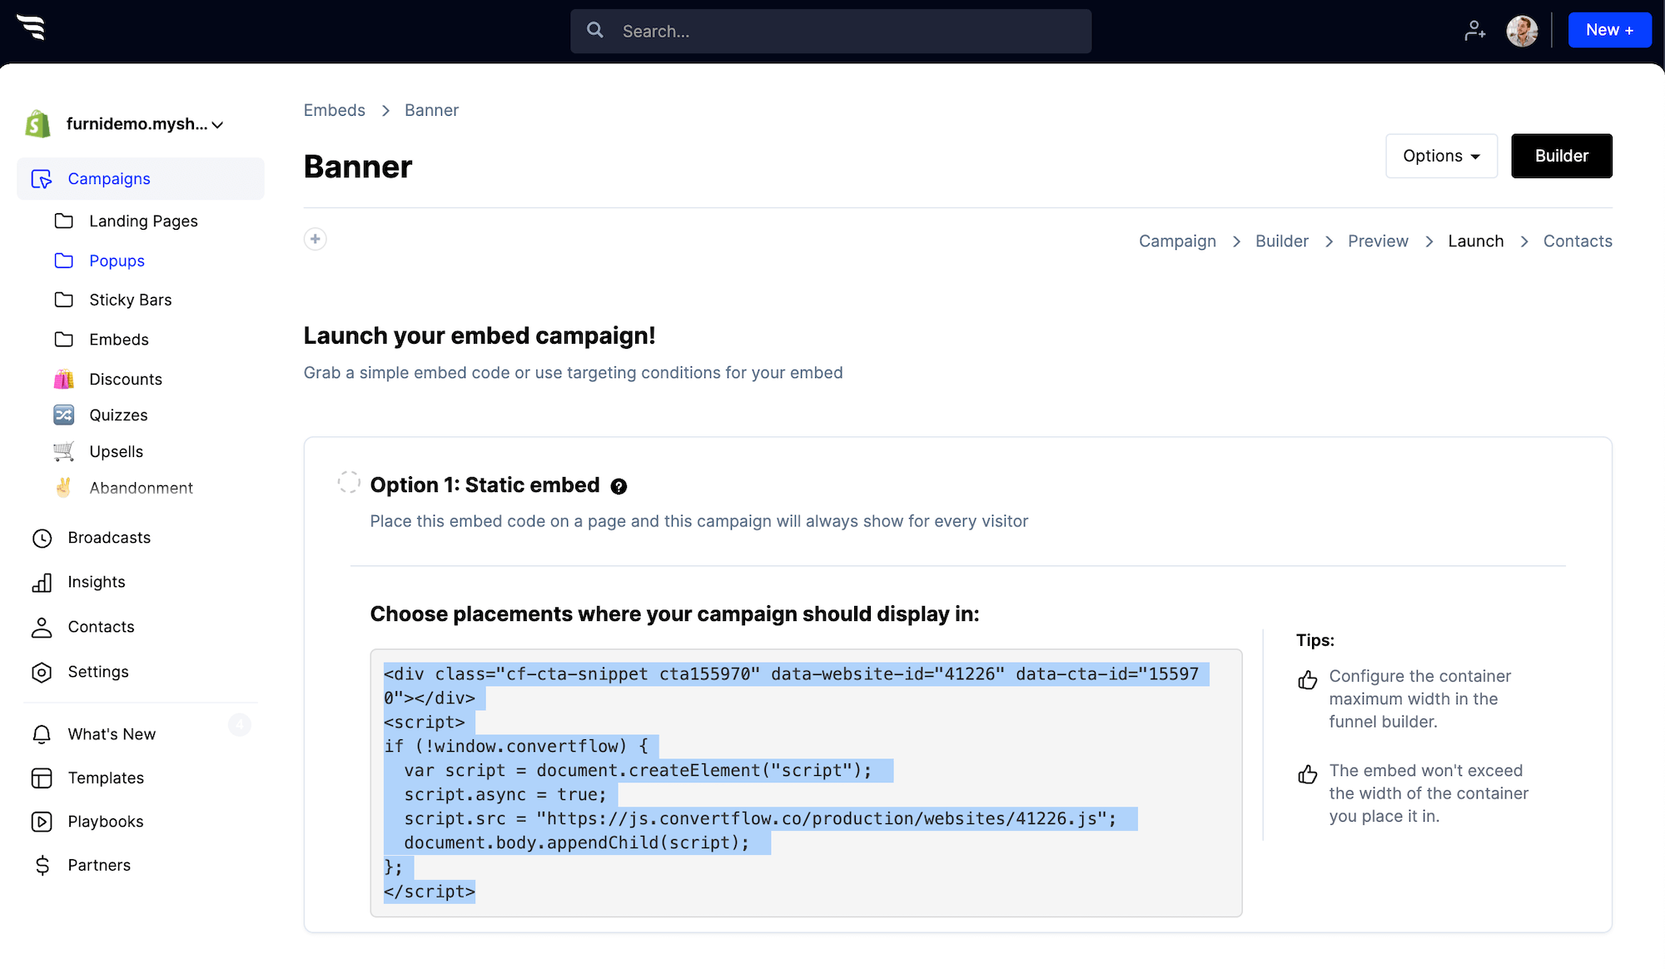Go to the Contacts step in the steps bar
1665x969 pixels.
click(1578, 241)
